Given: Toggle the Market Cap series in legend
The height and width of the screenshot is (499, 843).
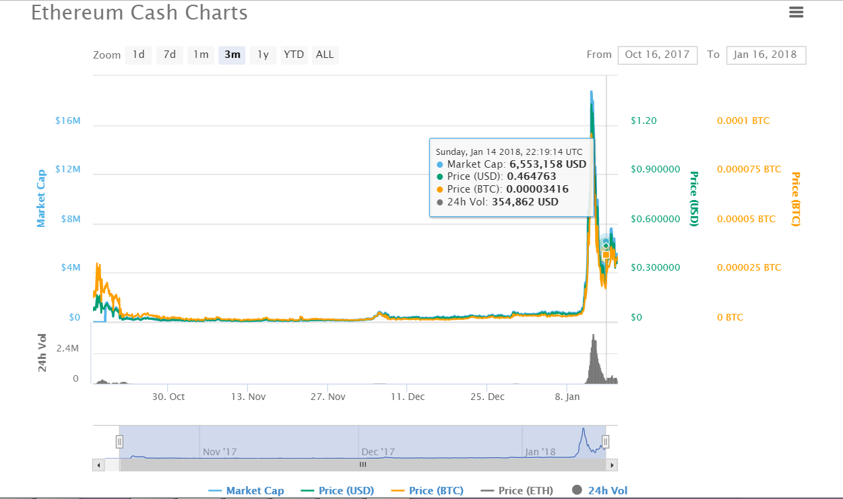Looking at the screenshot, I should tap(247, 491).
